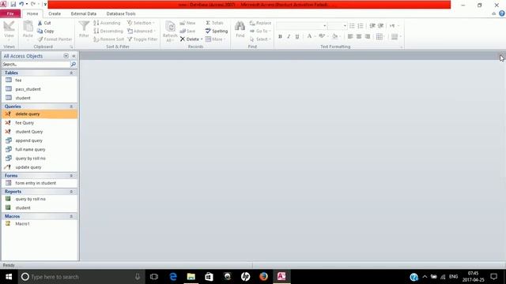Screen dimensions: 506x284
Task: Click the search magnifier in navigation pane
Action: [x=74, y=65]
